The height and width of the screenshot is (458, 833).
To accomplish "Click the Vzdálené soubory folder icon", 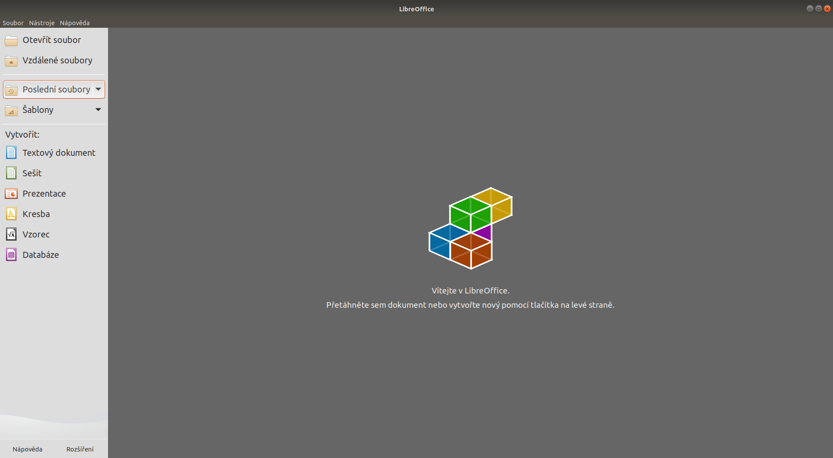I will coord(11,61).
